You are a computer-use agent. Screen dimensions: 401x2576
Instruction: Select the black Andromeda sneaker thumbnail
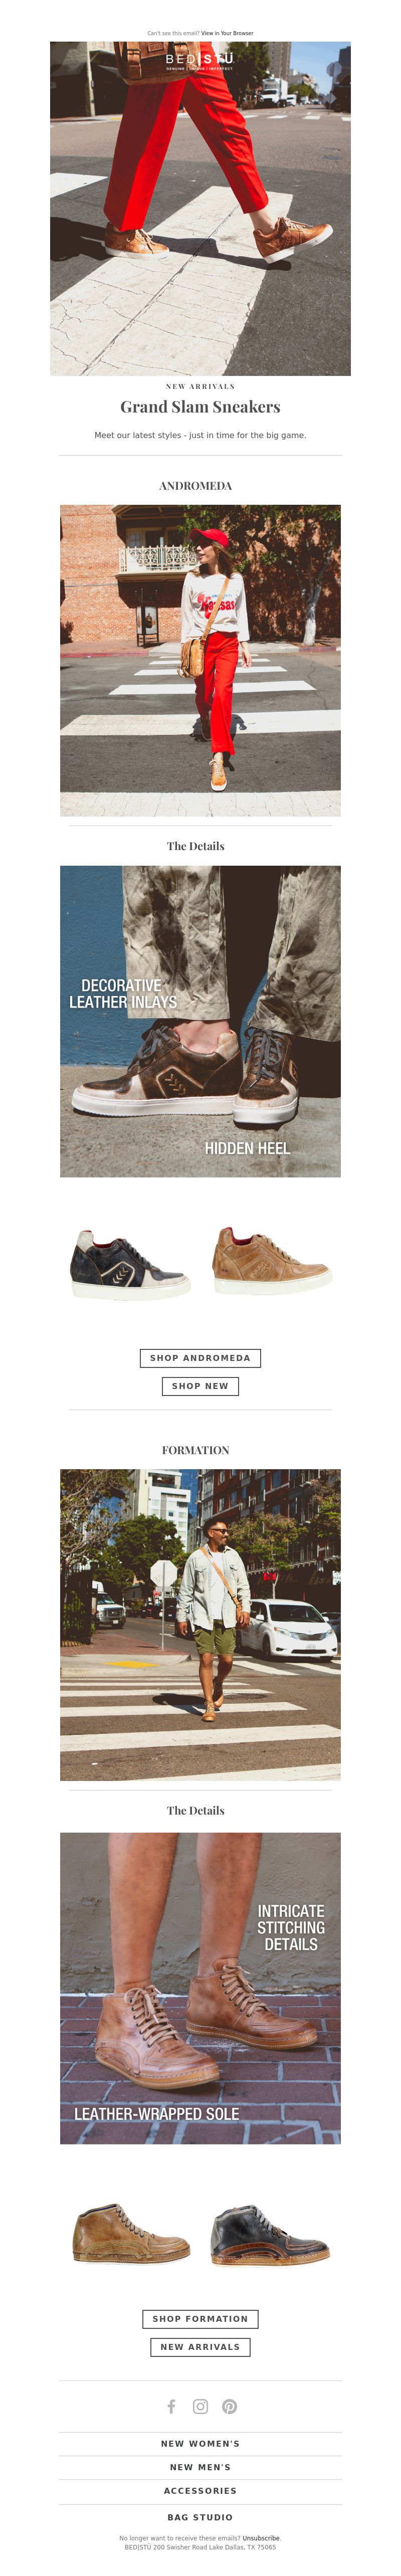[130, 1264]
